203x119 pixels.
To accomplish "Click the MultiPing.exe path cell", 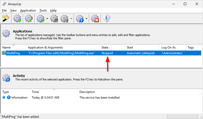I will click(x=61, y=53).
